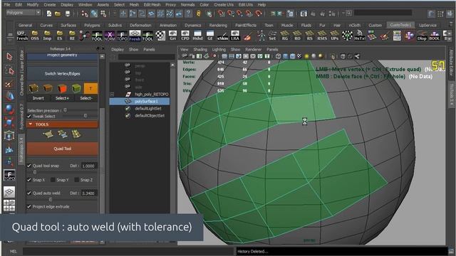Click the new scene icon in status line
456x256 pixels.
pyautogui.click(x=49, y=14)
